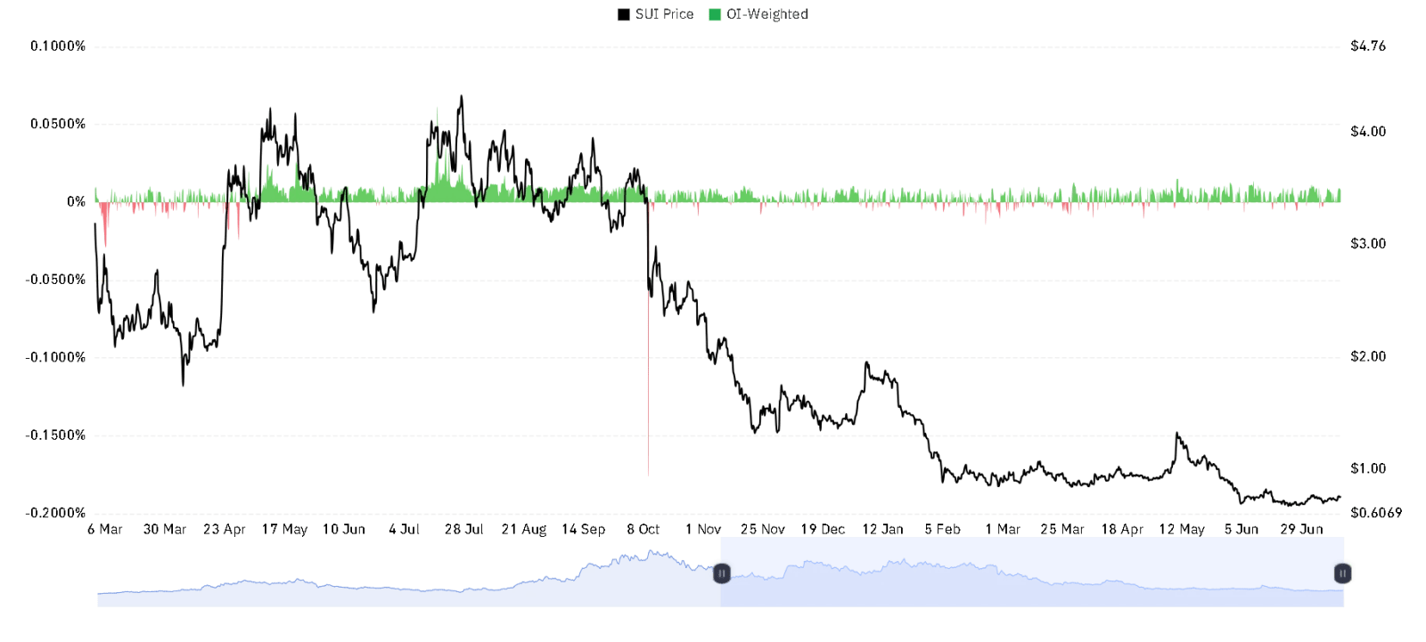Image resolution: width=1426 pixels, height=642 pixels.
Task: Click the 0.0500% axis label
Action: click(x=58, y=124)
